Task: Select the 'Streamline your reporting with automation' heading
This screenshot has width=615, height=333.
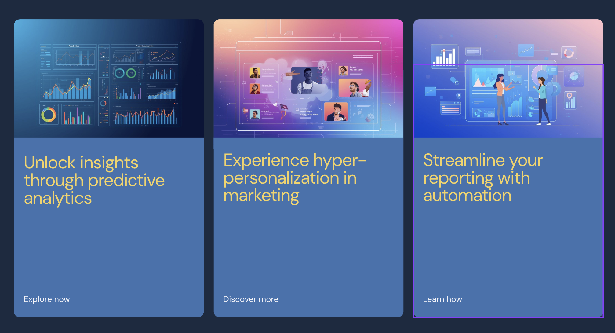Action: 483,178
